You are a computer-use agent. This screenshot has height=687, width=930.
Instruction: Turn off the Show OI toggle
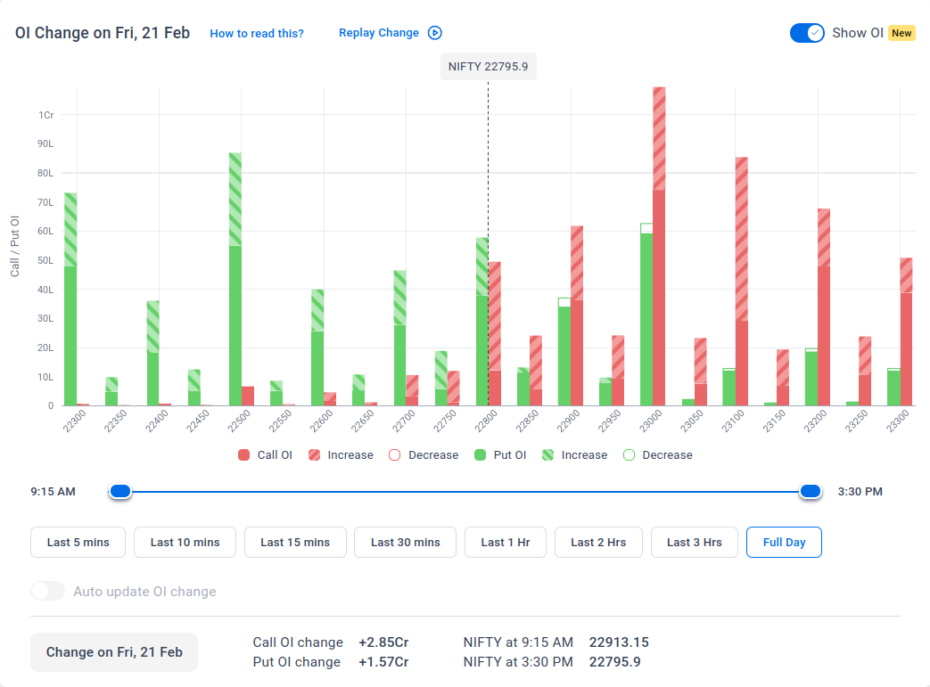click(x=807, y=33)
